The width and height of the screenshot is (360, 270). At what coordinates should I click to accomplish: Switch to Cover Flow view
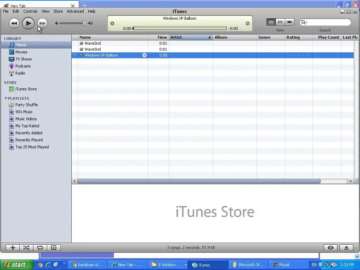coord(290,22)
